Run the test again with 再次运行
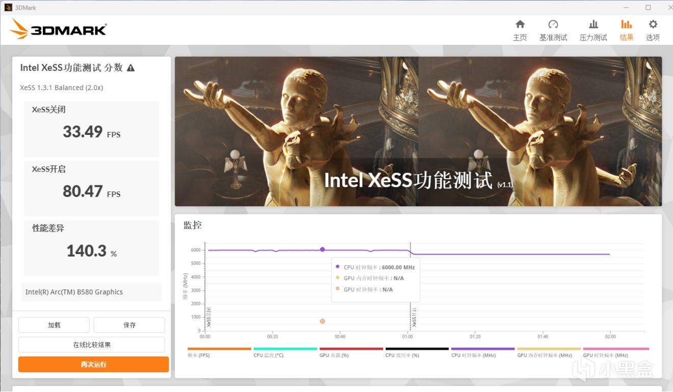 93,365
